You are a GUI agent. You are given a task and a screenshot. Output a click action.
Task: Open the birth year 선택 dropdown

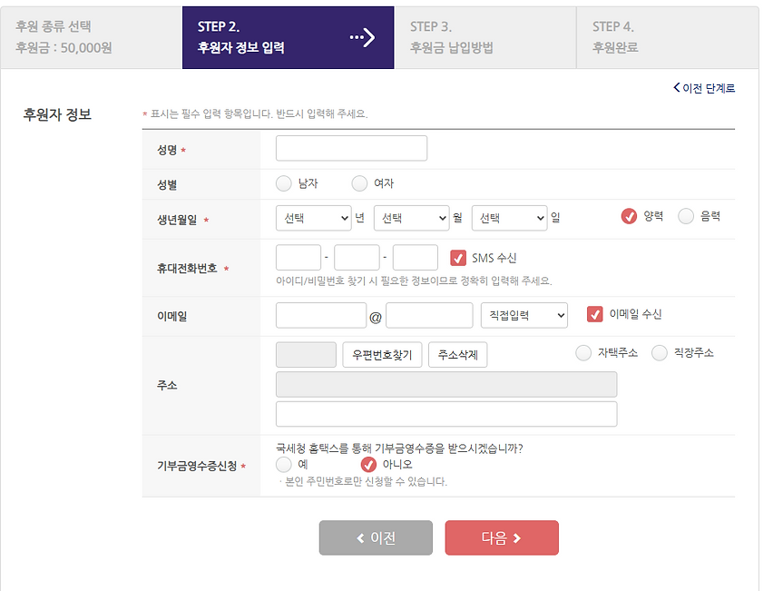313,217
